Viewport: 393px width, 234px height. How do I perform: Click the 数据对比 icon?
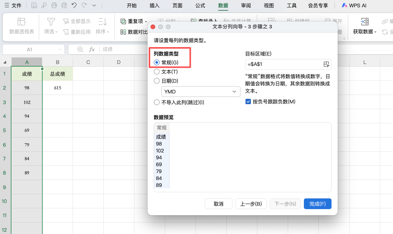123,32
